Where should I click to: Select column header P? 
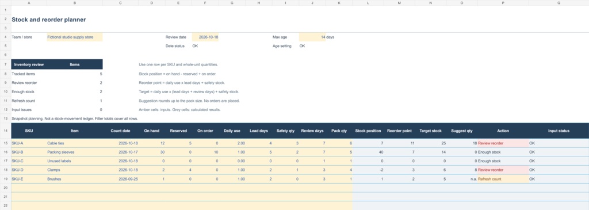point(503,3)
